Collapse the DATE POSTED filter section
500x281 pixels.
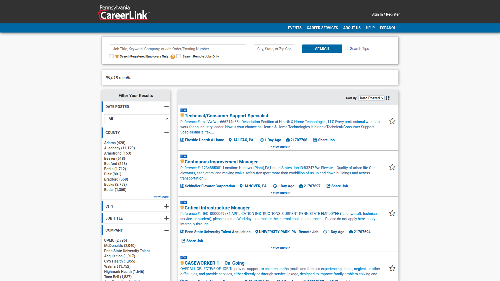point(166,107)
